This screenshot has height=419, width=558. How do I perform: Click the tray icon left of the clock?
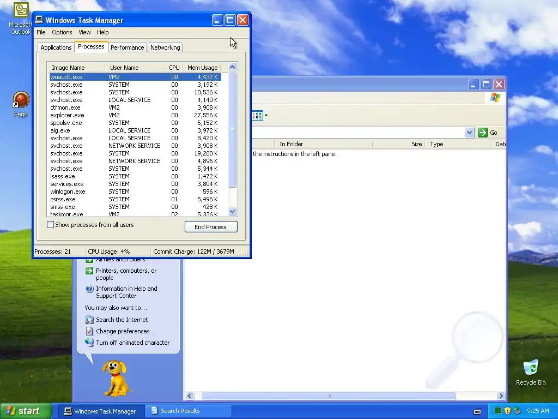pyautogui.click(x=517, y=411)
